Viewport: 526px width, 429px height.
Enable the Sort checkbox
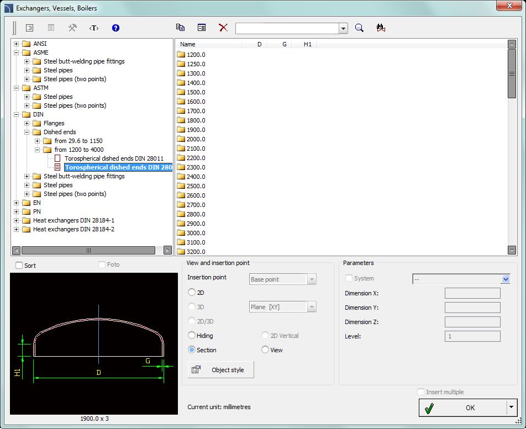click(19, 266)
